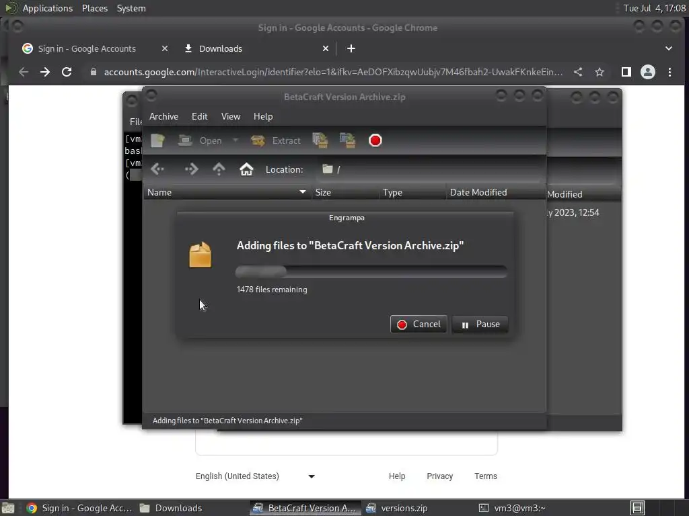
Task: Open the Chrome profile avatar
Action: [x=648, y=72]
